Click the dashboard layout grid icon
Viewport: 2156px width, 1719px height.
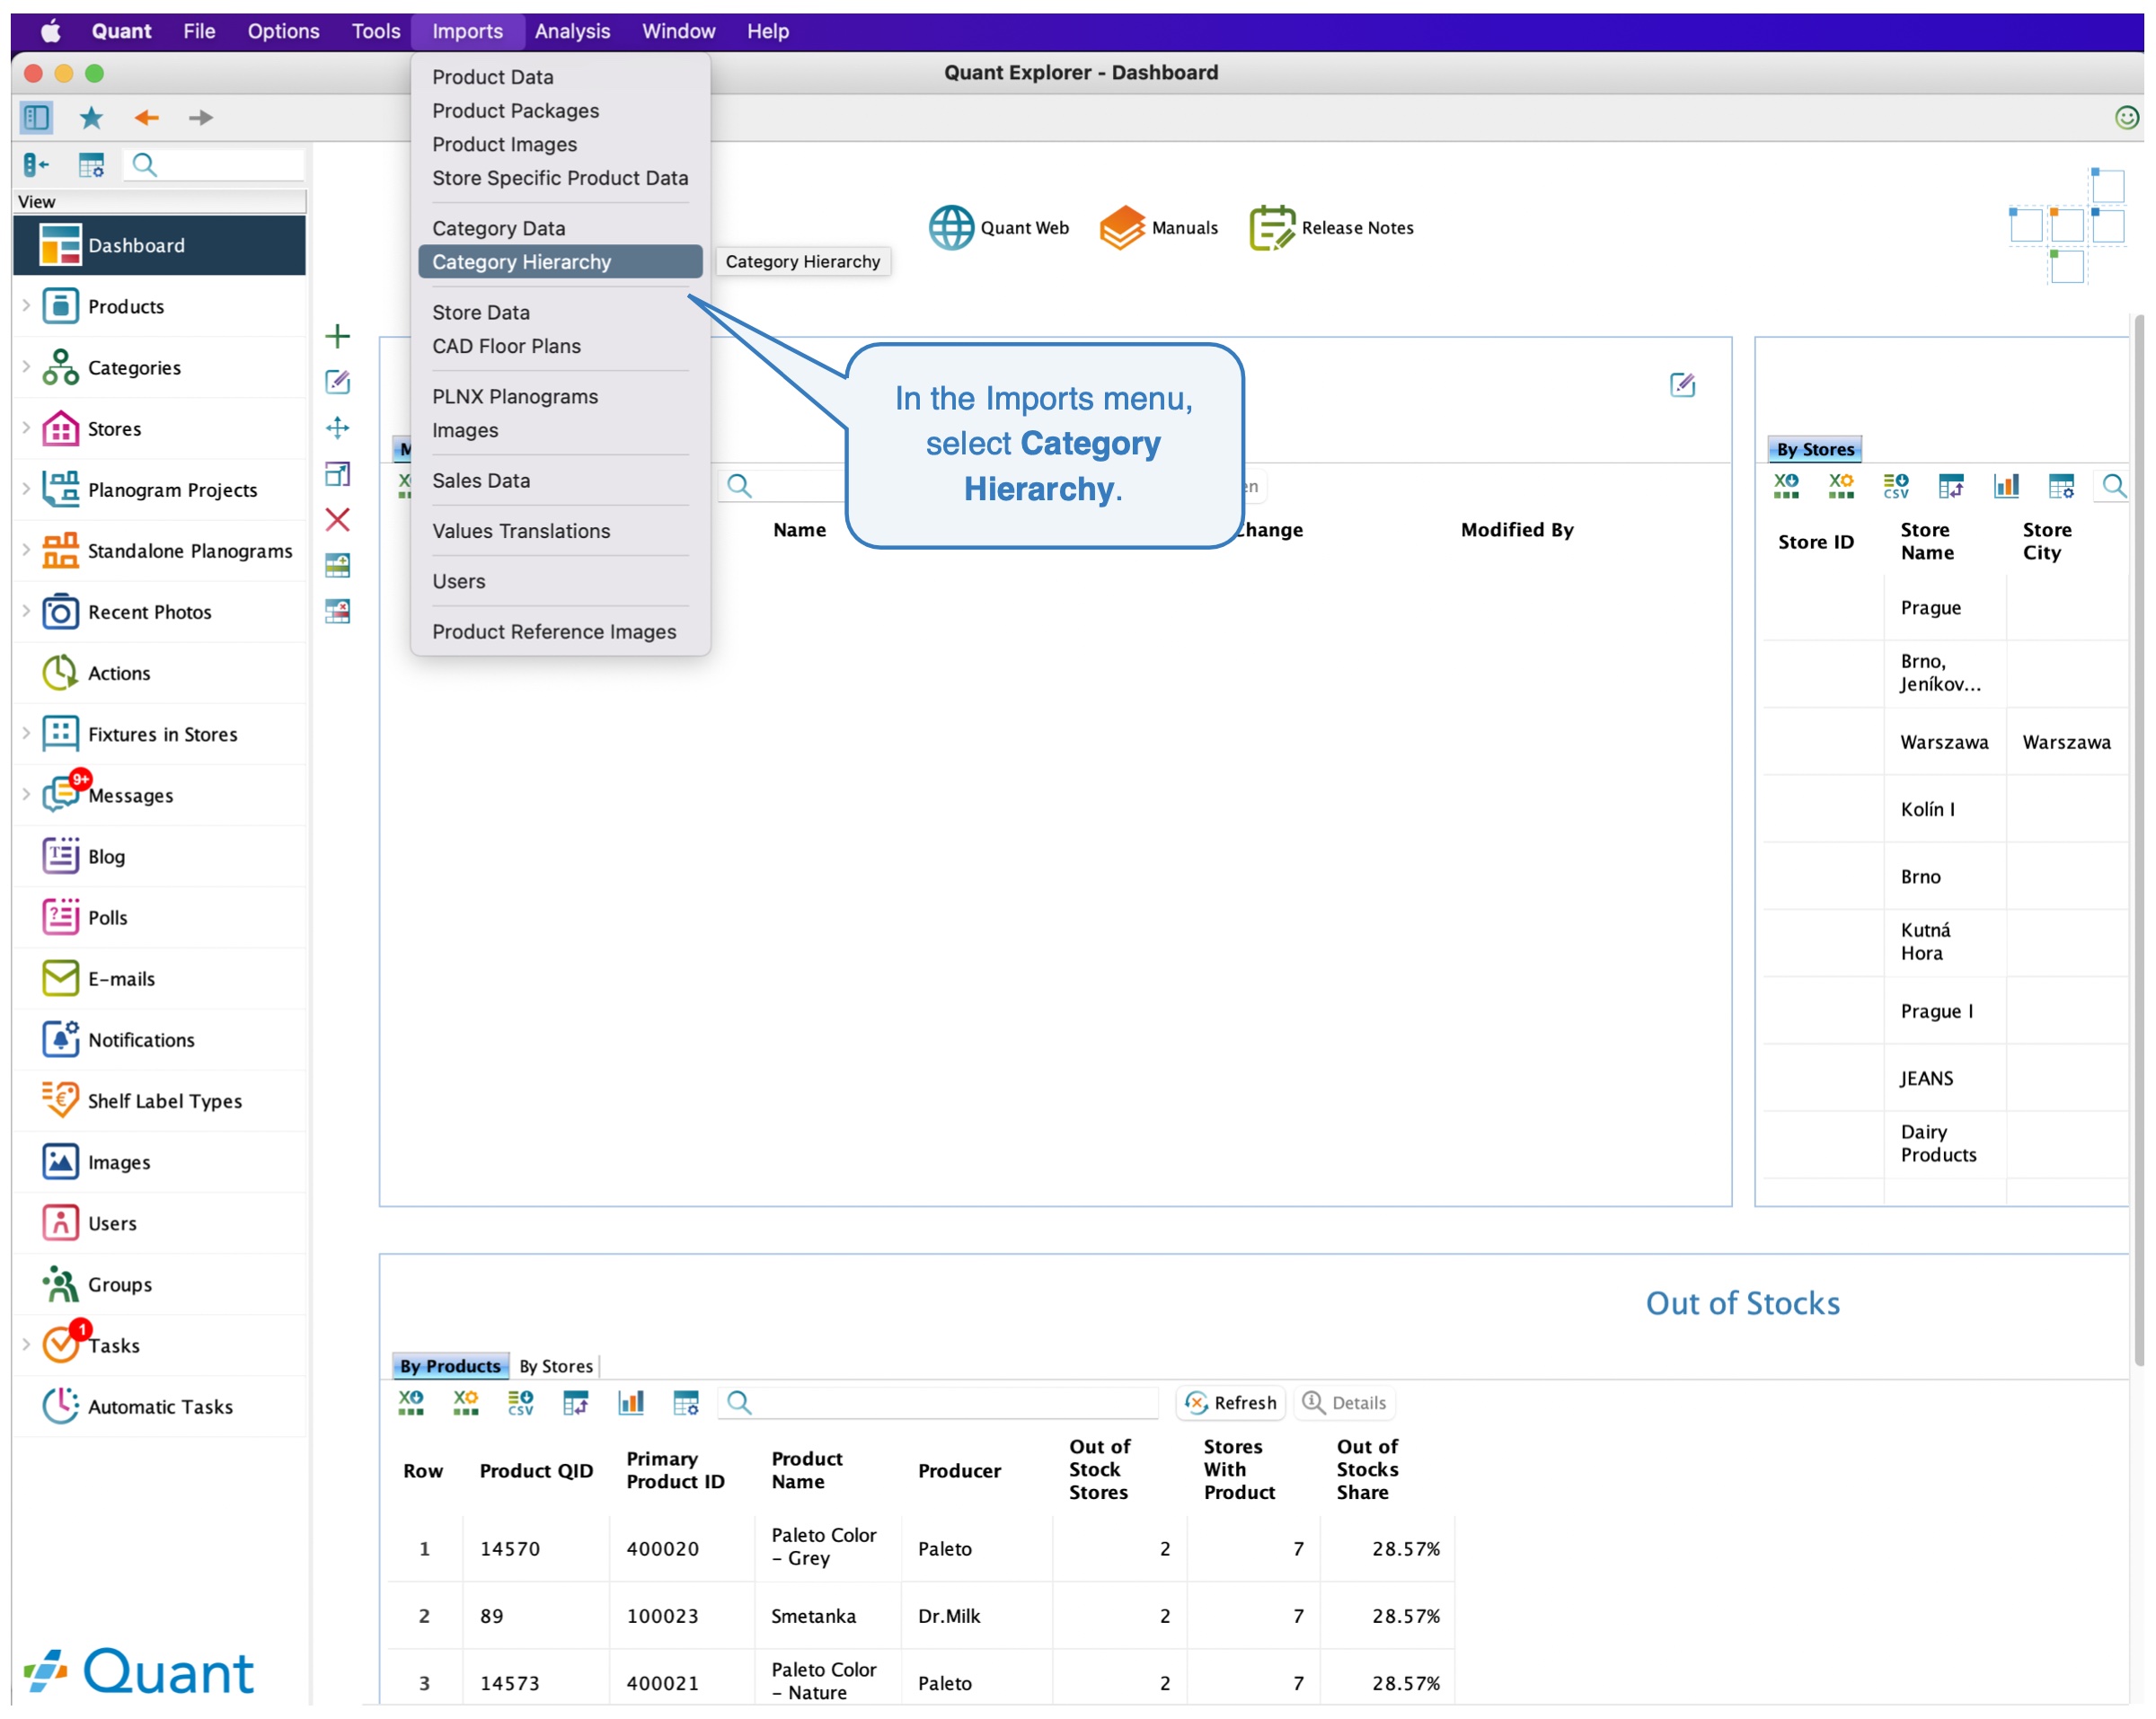[x=2067, y=226]
